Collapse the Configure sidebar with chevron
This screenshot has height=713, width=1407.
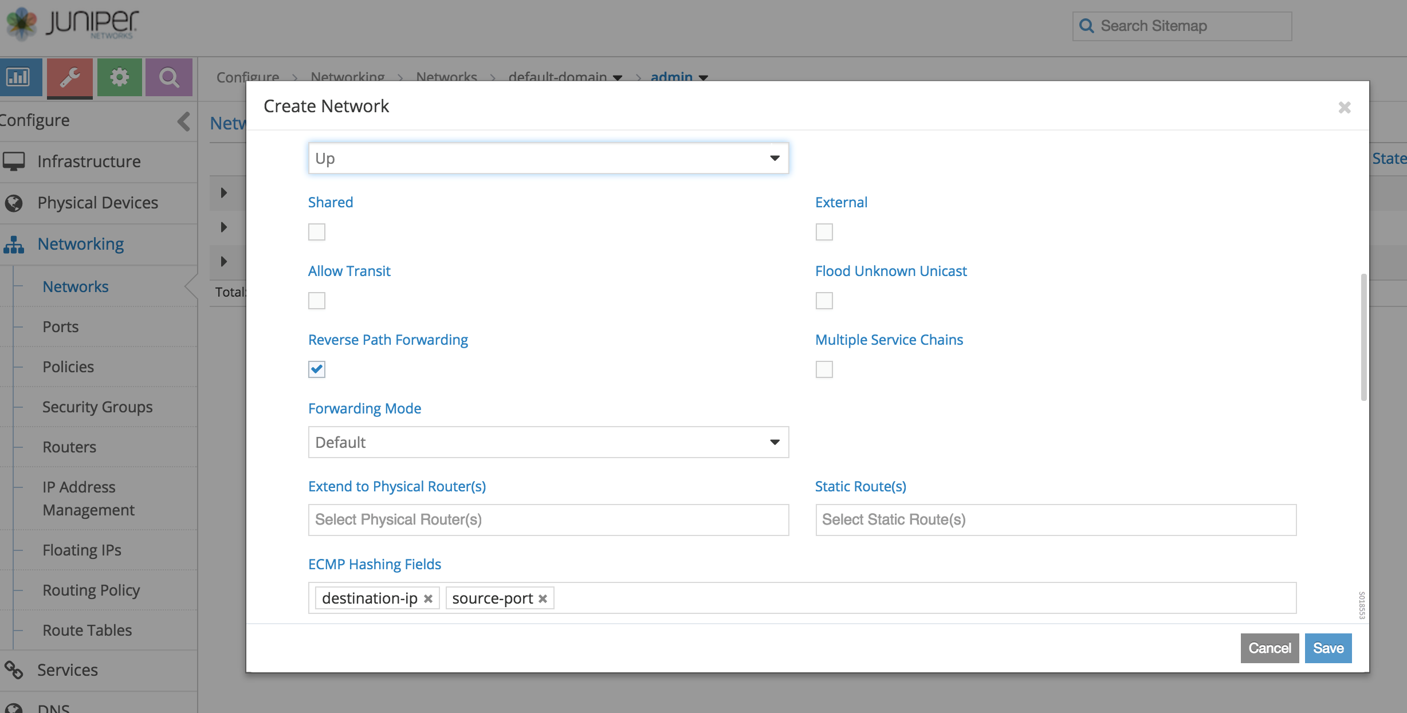[x=183, y=121]
